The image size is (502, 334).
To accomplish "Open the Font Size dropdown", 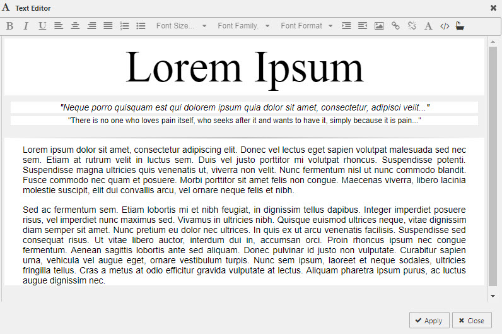I will [181, 26].
